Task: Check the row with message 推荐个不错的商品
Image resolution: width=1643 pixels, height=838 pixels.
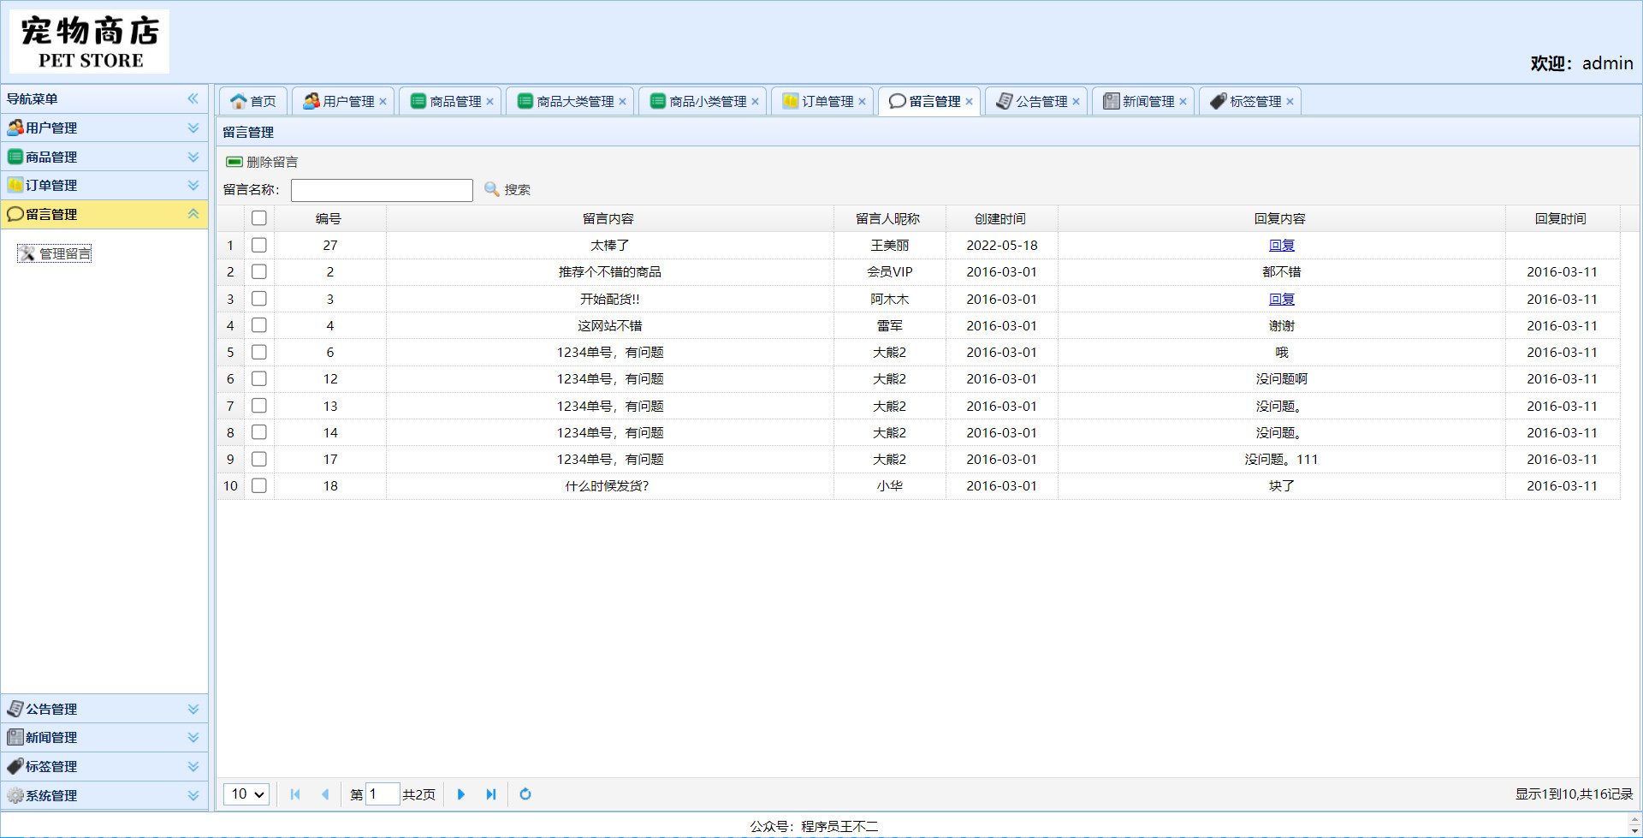Action: (259, 271)
